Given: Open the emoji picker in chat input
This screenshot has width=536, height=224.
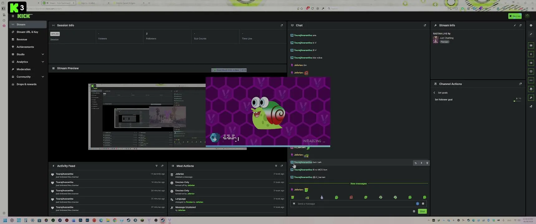Looking at the screenshot, I should point(423,204).
